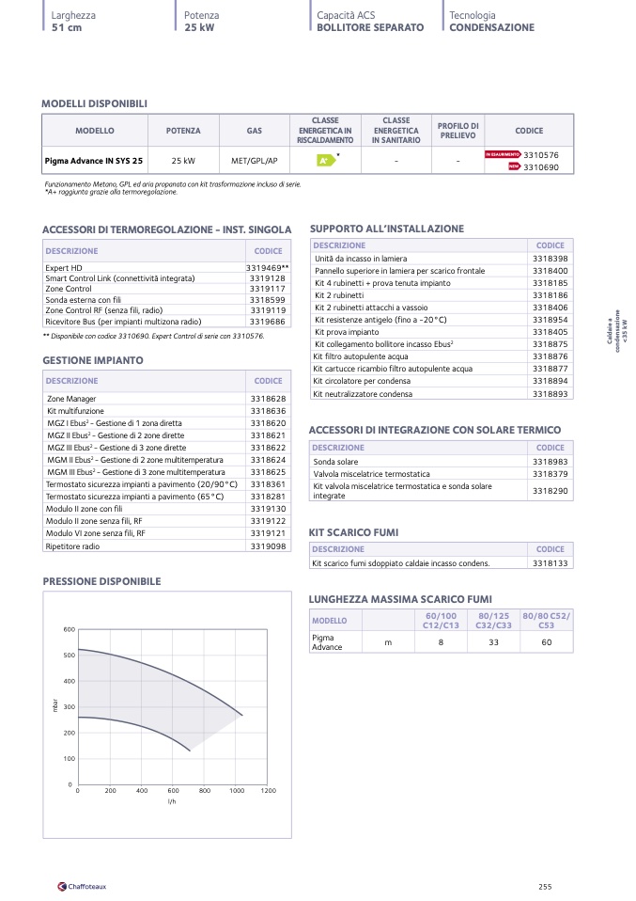Click the 80/125 C32/C33 column header

494,620
